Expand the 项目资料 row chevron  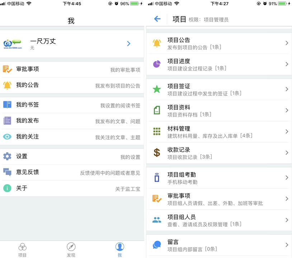click(x=287, y=110)
